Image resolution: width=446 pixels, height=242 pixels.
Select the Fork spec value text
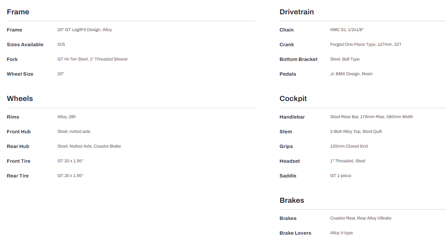[93, 59]
